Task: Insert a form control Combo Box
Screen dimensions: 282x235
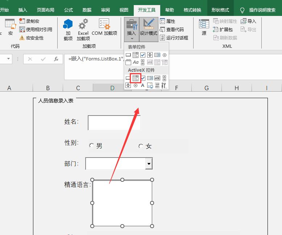Action: click(136, 55)
